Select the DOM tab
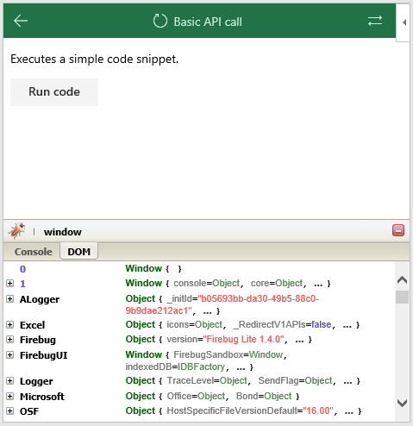This screenshot has width=413, height=426. [x=78, y=252]
